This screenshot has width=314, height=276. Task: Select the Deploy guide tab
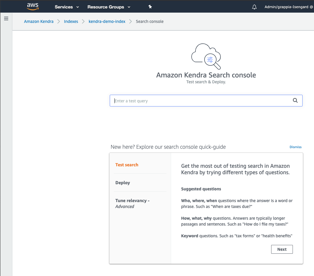pyautogui.click(x=123, y=183)
